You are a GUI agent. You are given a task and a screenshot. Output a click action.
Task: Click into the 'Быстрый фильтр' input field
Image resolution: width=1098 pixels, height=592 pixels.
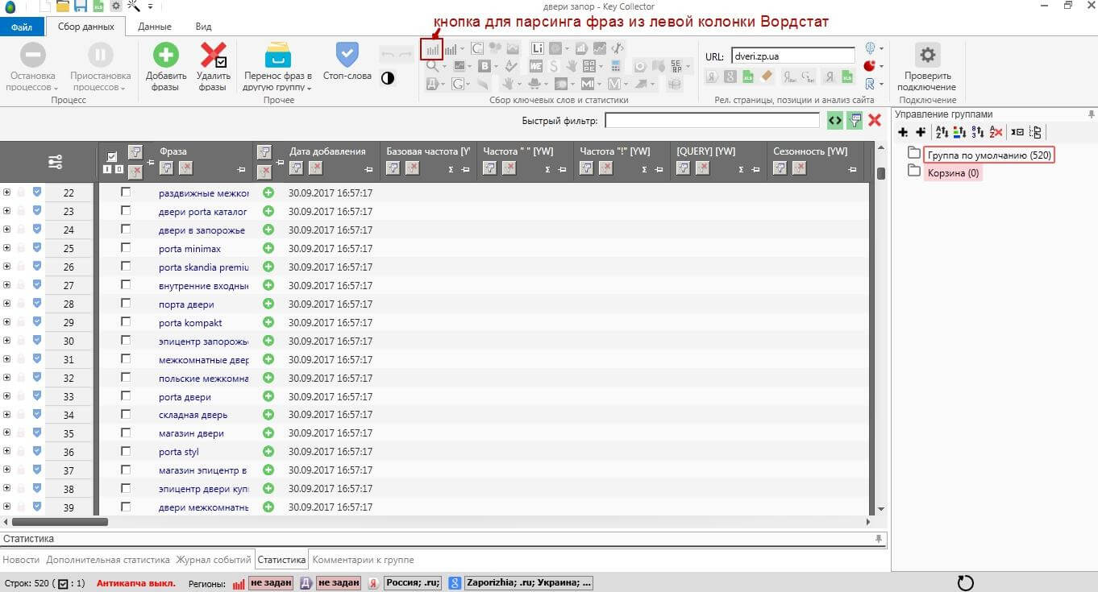[711, 120]
